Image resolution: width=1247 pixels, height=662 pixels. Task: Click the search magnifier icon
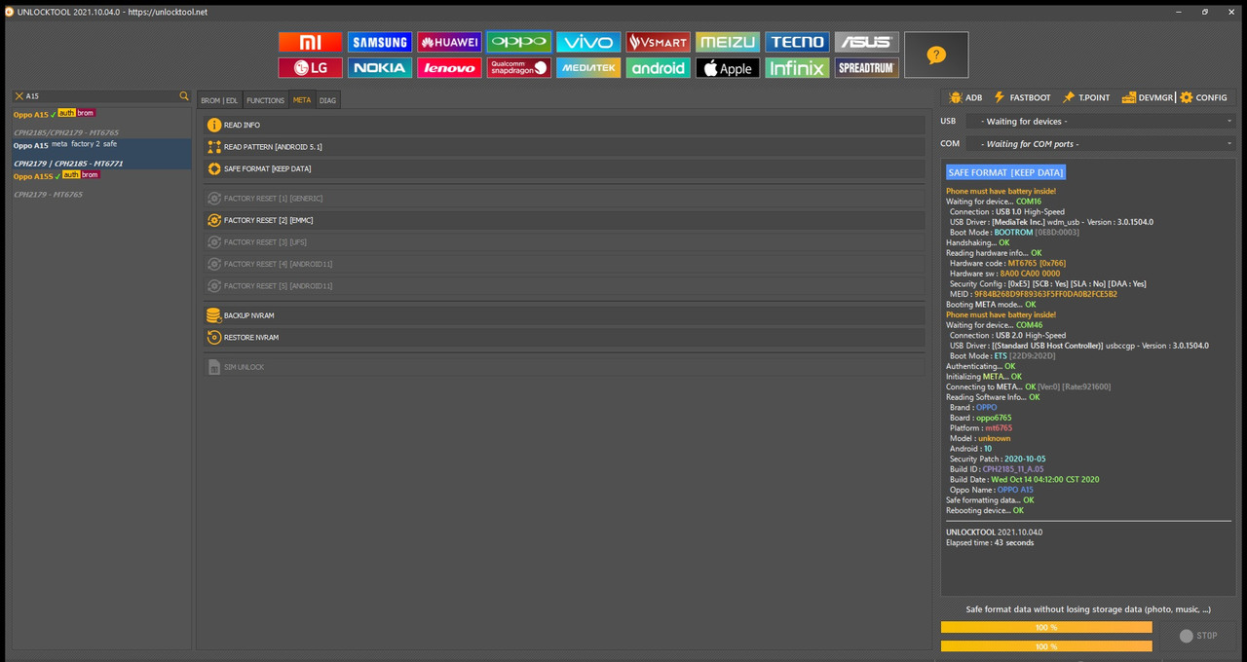coord(184,96)
